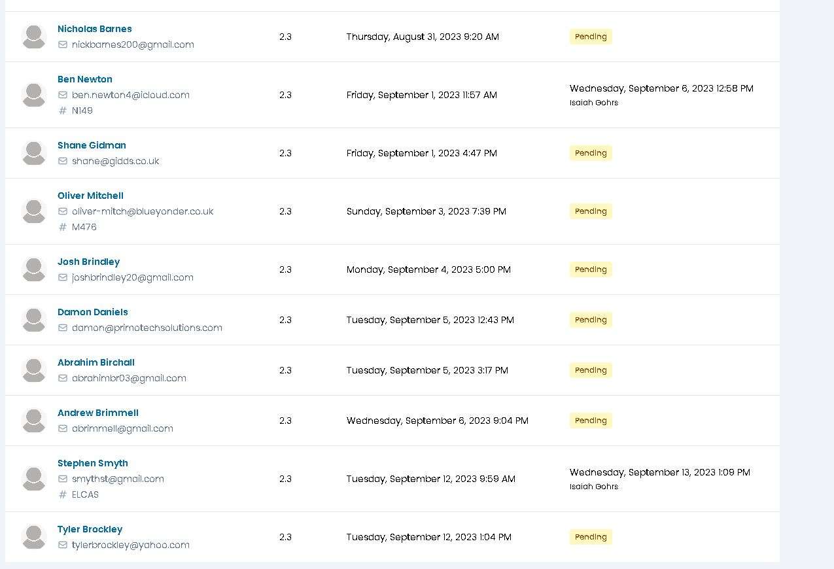Screen dimensions: 834x569
Task: Click Damon Daniels' avatar icon
Action: point(33,320)
